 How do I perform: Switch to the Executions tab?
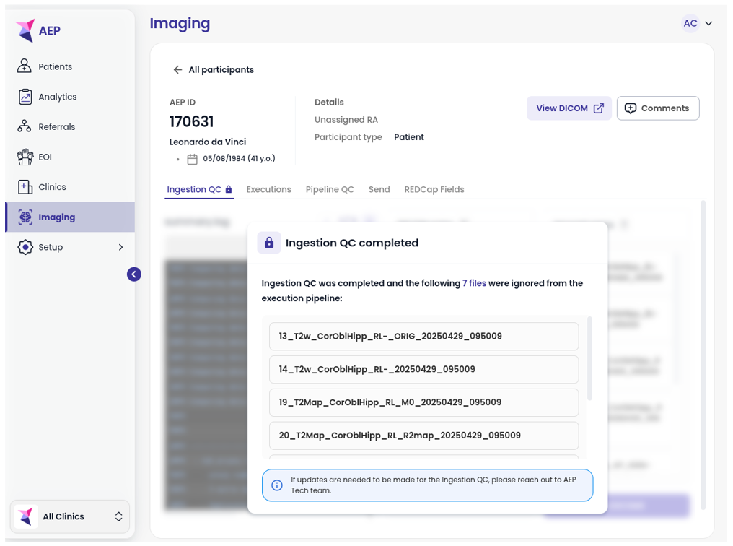[268, 189]
